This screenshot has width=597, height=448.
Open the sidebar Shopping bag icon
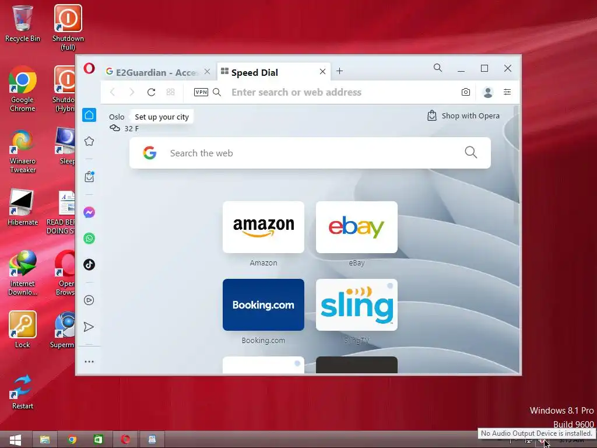tap(89, 177)
